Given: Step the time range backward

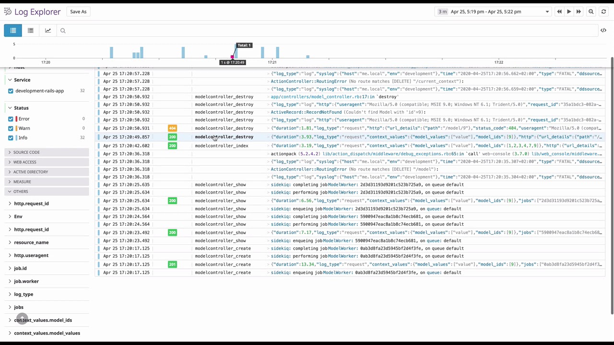Looking at the screenshot, I should (559, 11).
